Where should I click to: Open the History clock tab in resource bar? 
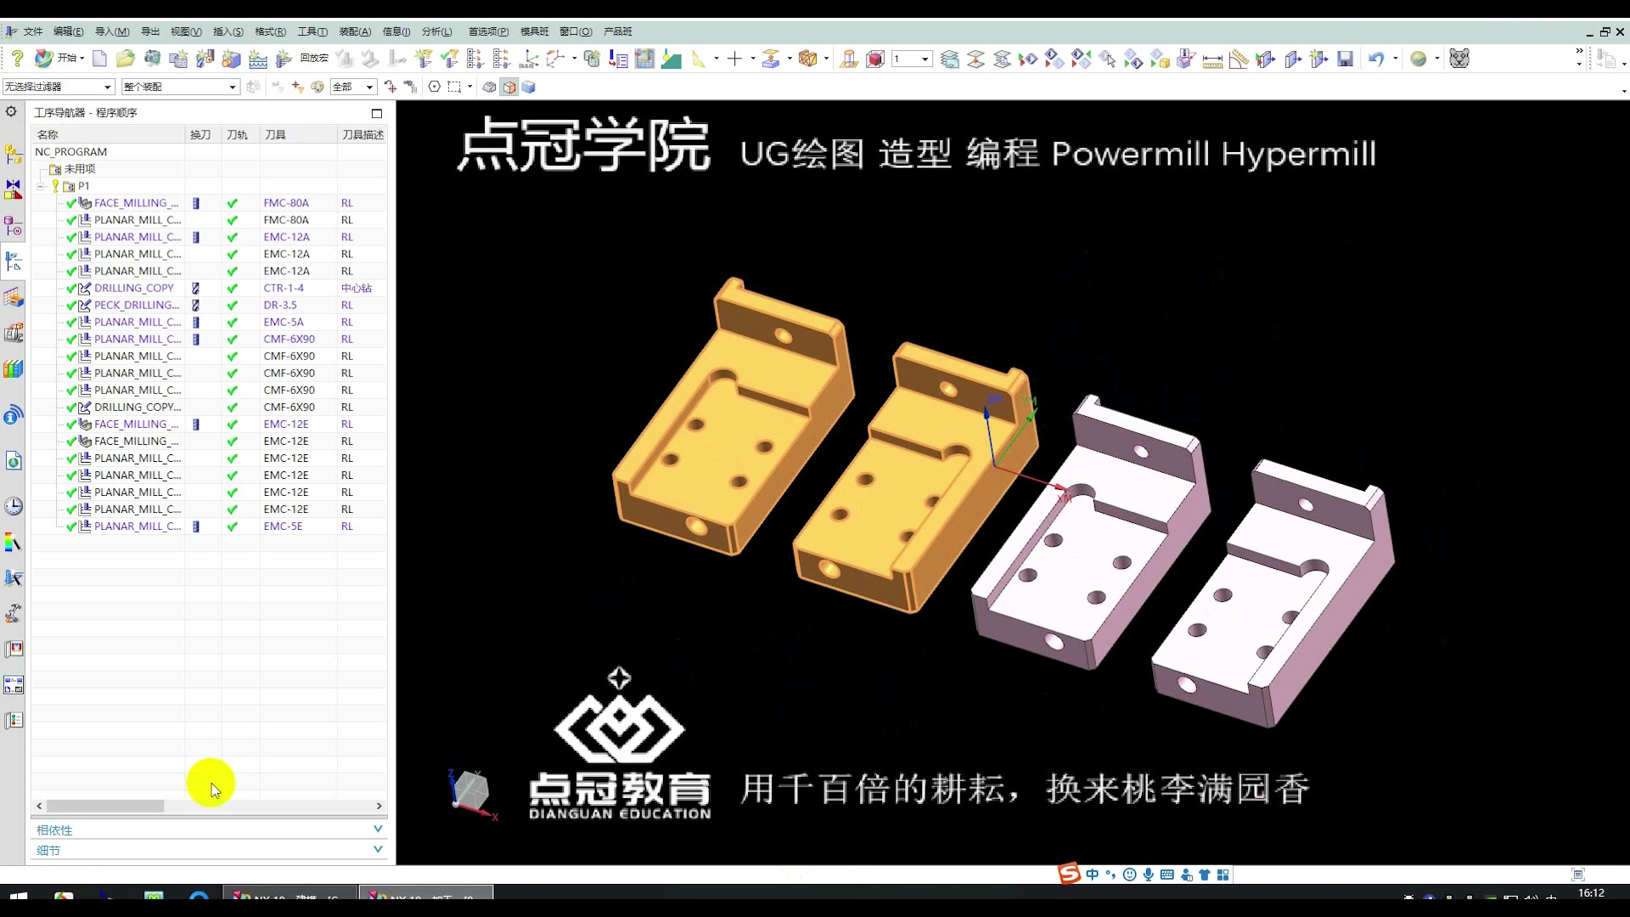pyautogui.click(x=14, y=507)
